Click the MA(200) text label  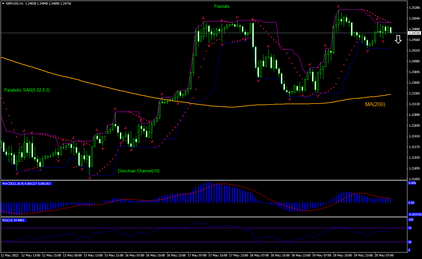click(375, 104)
